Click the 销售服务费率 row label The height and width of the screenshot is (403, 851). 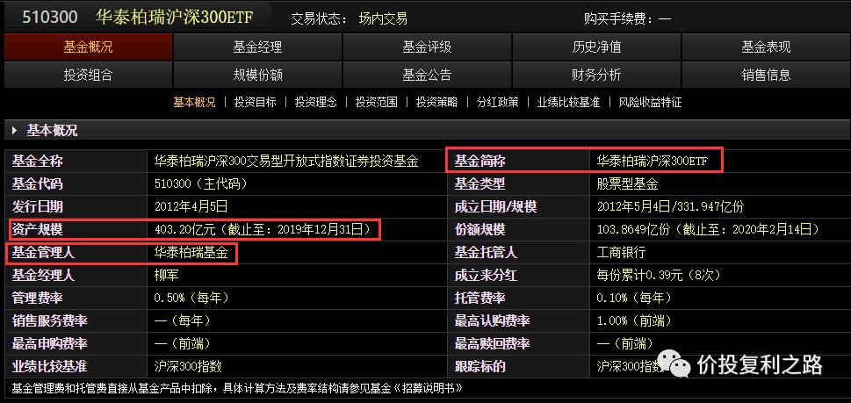click(49, 320)
